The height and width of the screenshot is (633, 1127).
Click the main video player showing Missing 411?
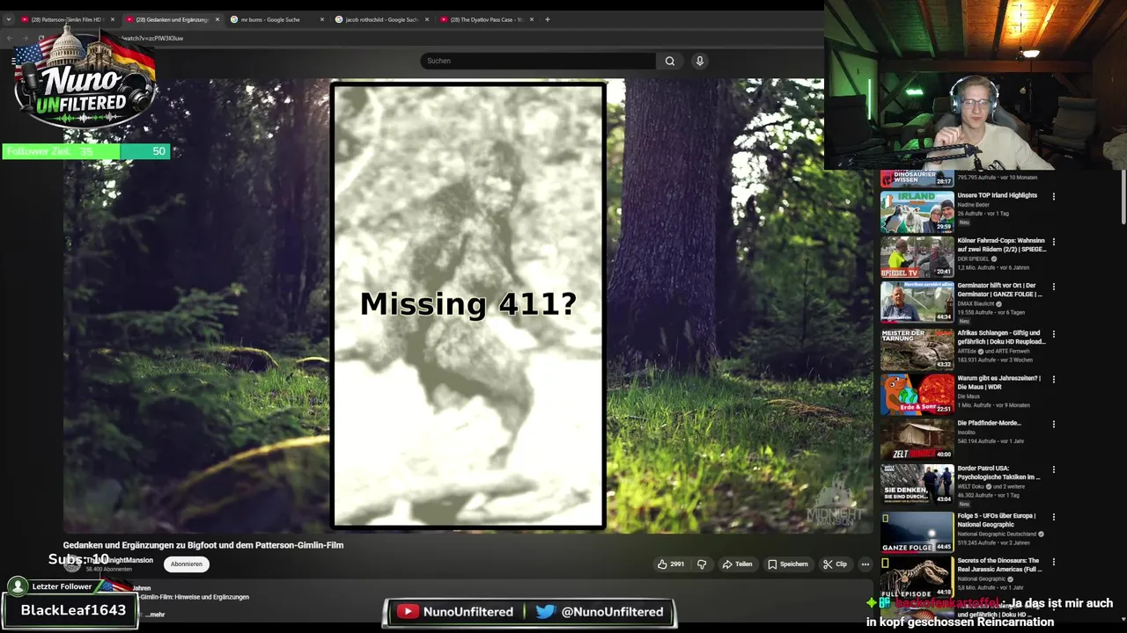tap(468, 305)
